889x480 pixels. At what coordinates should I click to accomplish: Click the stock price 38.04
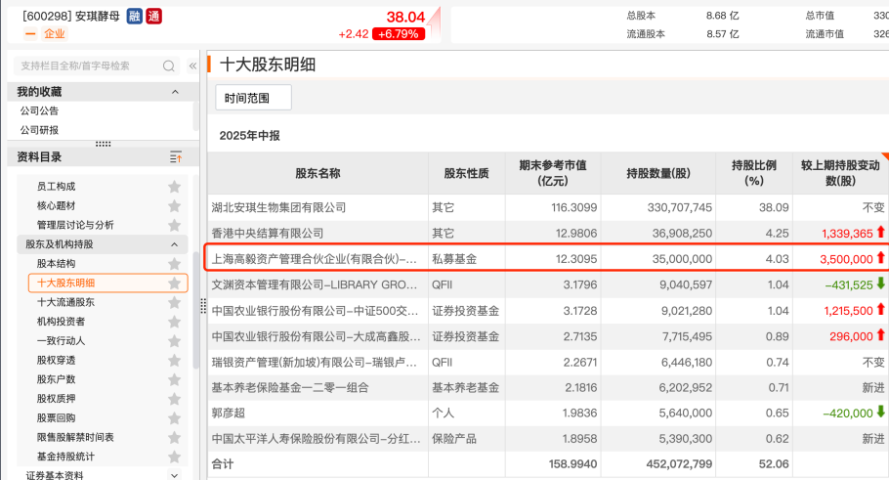coord(405,17)
